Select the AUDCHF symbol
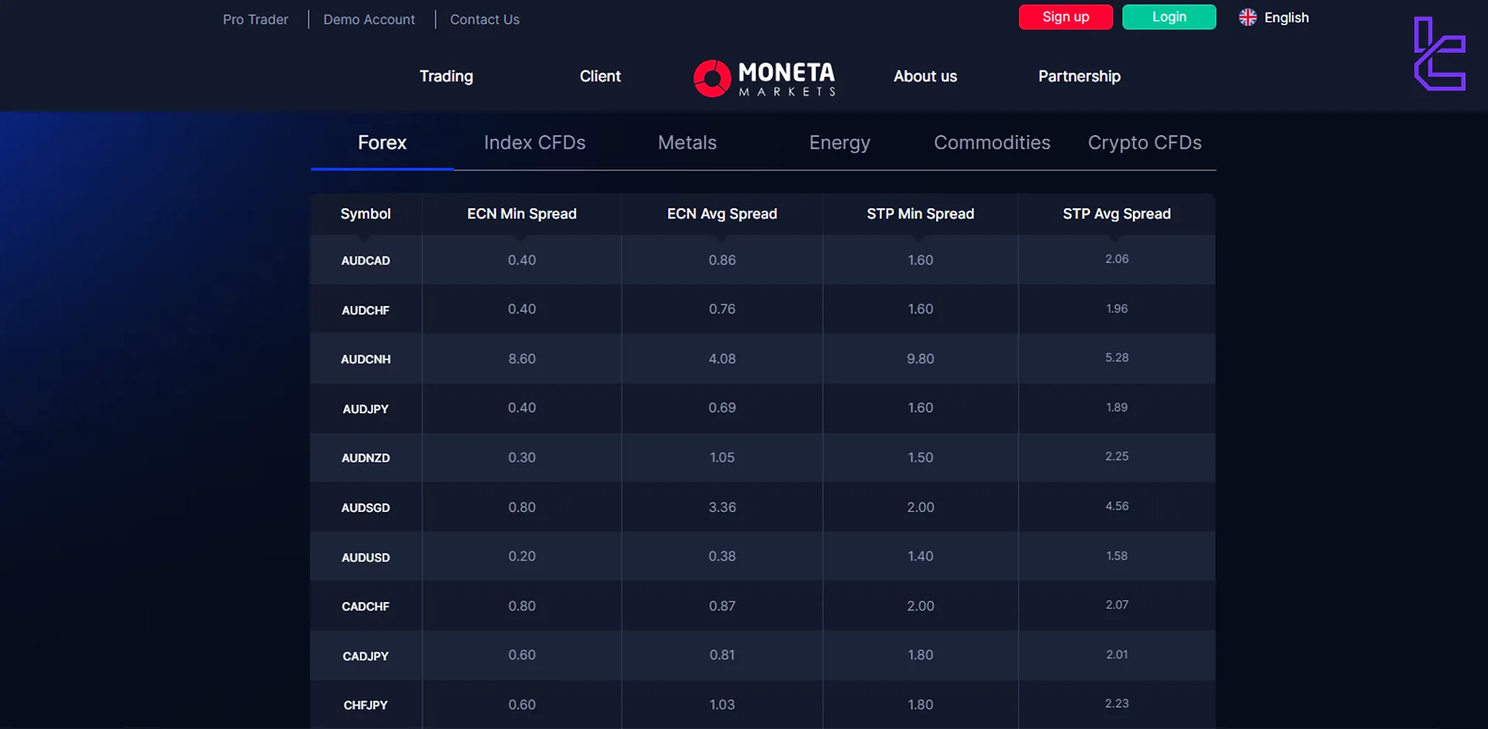The width and height of the screenshot is (1488, 729). pyautogui.click(x=366, y=310)
